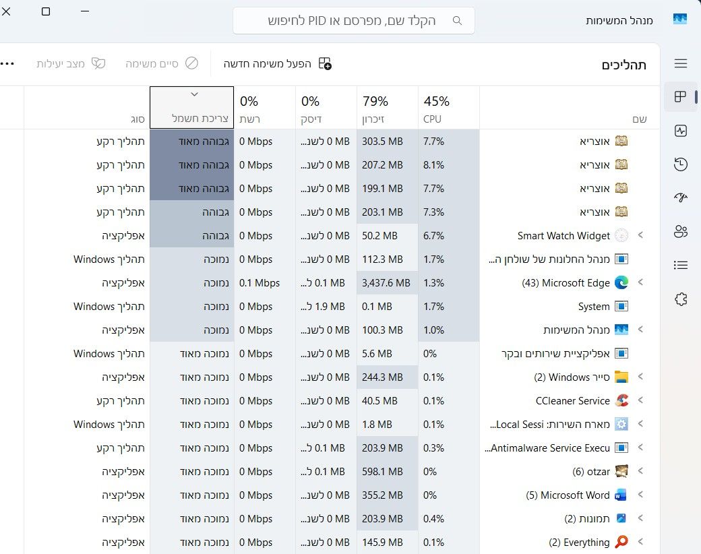Sort by the סוג type column header

87,108
